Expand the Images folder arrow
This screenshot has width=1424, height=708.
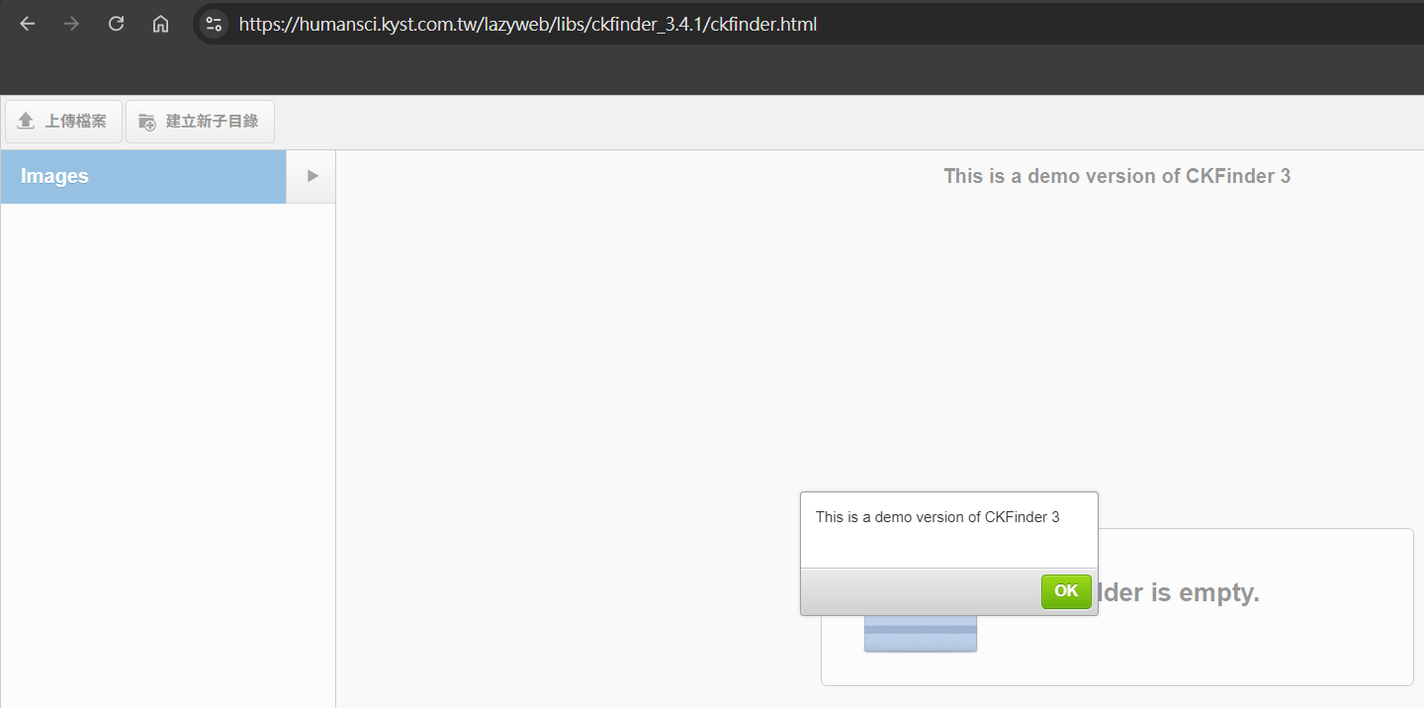(x=311, y=176)
